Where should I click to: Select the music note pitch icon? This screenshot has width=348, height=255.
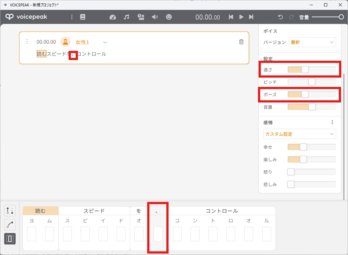[126, 17]
